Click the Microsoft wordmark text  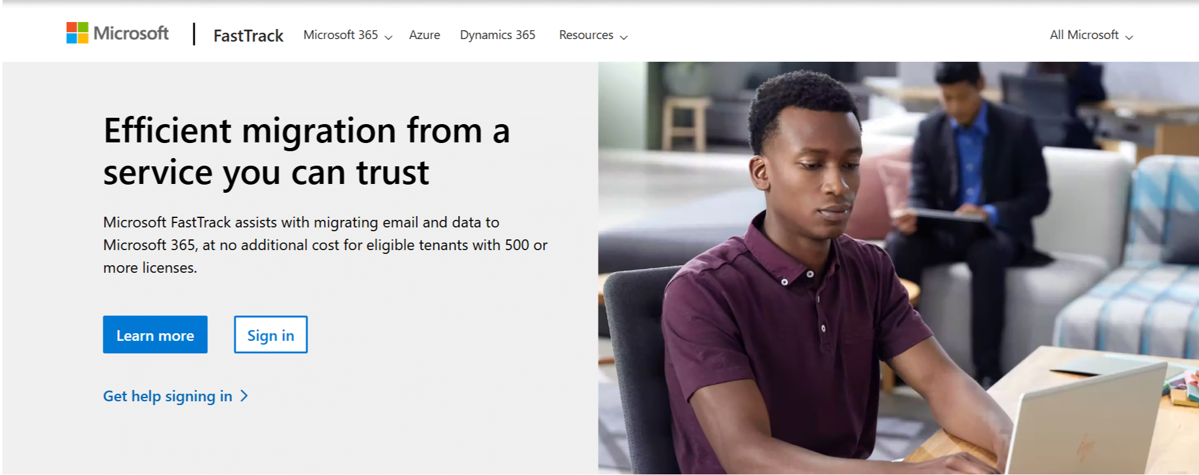[x=131, y=33]
